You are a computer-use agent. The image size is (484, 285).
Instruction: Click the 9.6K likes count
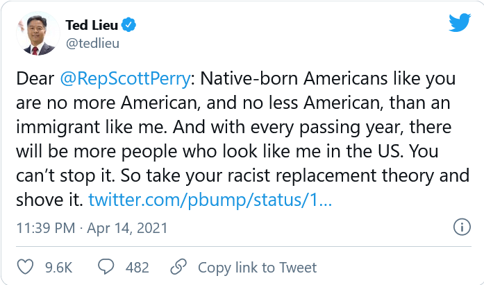(x=58, y=267)
